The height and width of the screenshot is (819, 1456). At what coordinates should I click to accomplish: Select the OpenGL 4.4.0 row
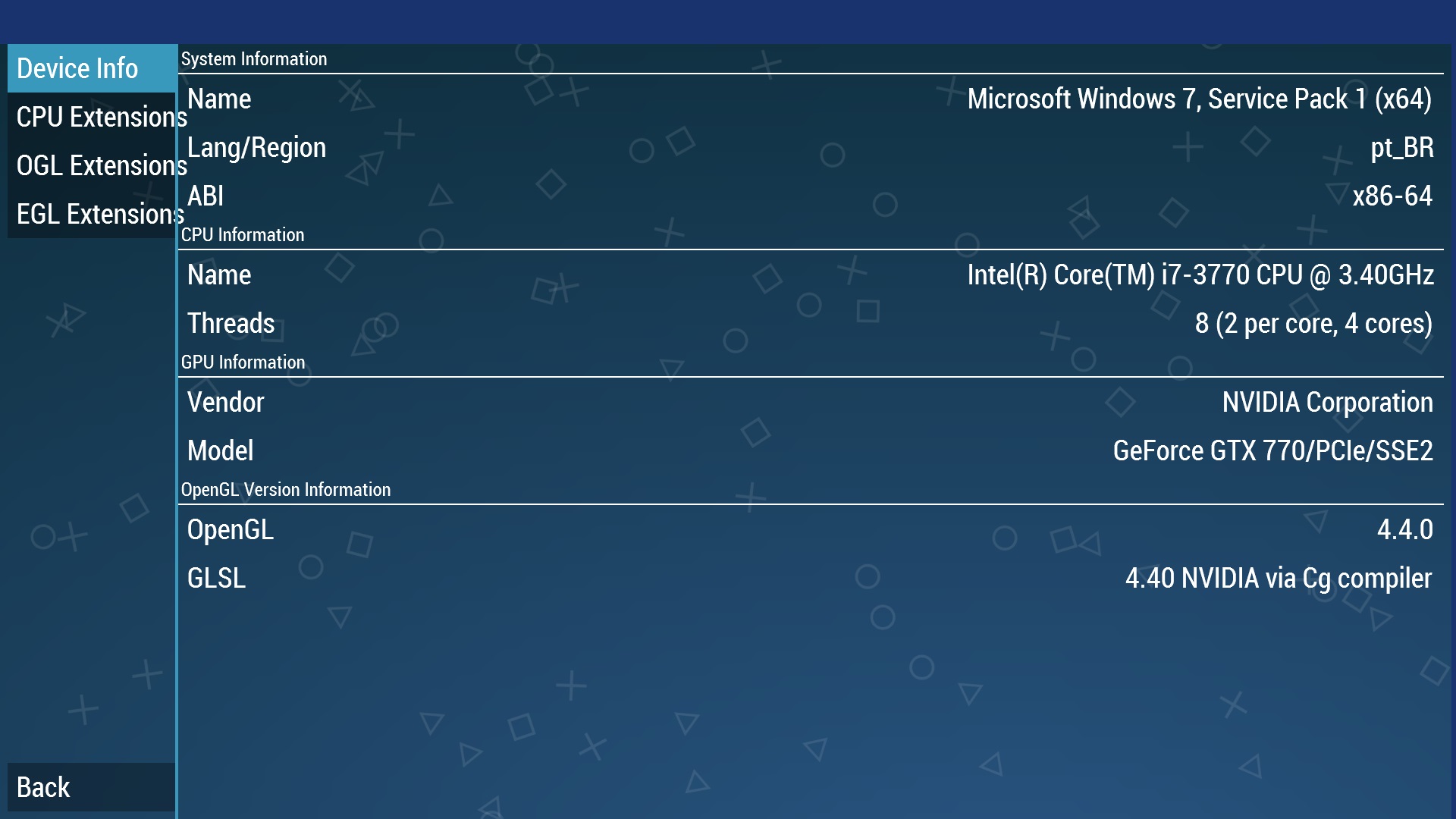pyautogui.click(x=810, y=530)
